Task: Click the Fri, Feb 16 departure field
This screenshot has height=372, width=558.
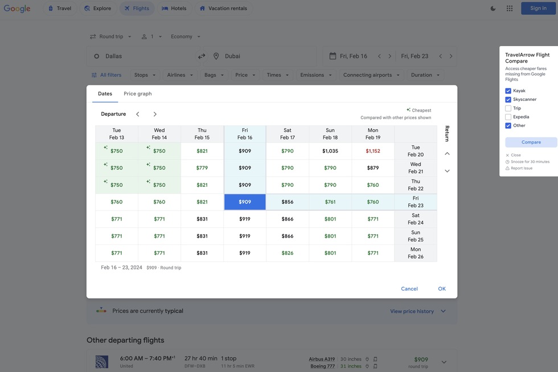Action: tap(354, 56)
